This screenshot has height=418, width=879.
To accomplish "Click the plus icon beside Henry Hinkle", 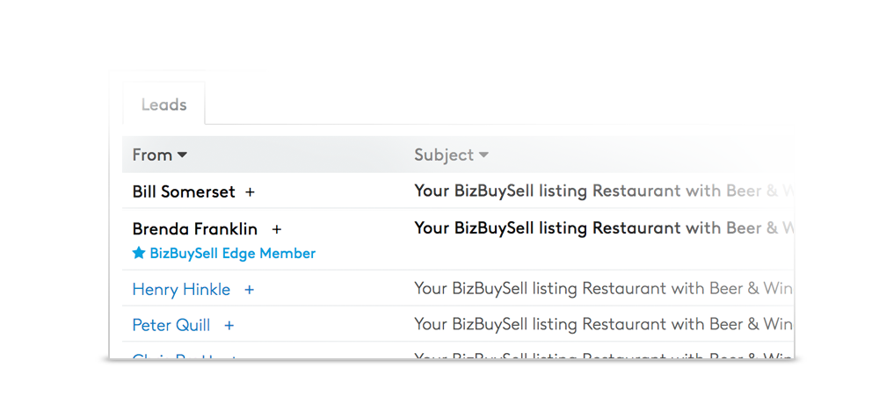I will (x=250, y=290).
